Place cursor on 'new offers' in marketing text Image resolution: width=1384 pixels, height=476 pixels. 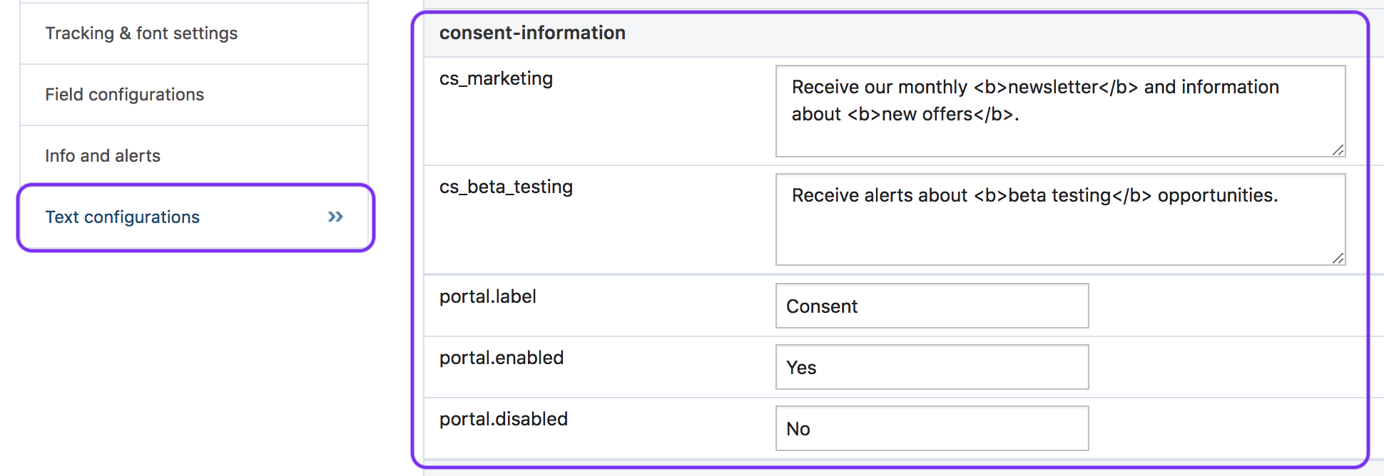coord(927,114)
